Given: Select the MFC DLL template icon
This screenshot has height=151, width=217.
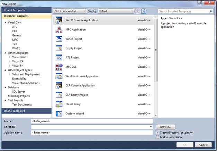Looking at the screenshot, I should 59,67.
